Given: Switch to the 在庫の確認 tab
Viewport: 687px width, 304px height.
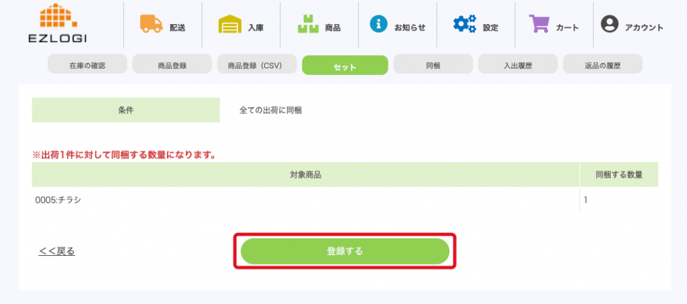Looking at the screenshot, I should pyautogui.click(x=88, y=66).
